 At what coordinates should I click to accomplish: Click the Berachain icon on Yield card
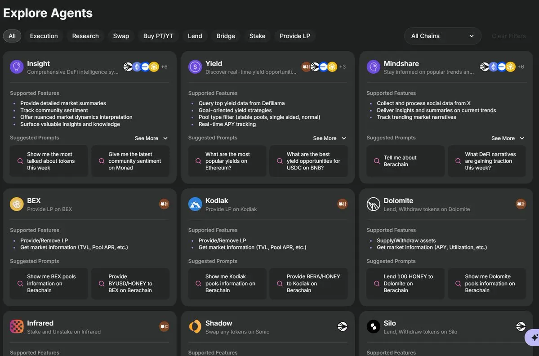306,67
